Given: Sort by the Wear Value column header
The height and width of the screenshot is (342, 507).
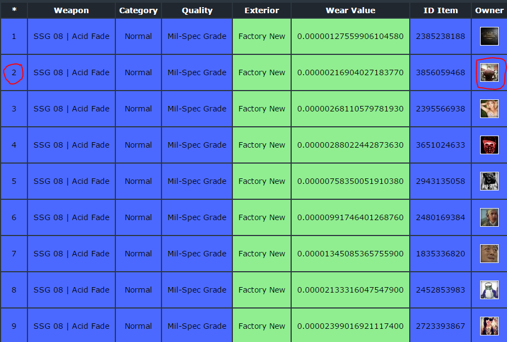Looking at the screenshot, I should (350, 10).
